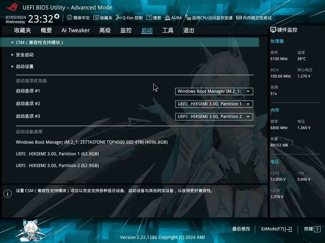Screen dimensions: 325x243
Task: Open 热键 hotkeys help
Action: click(308, 229)
